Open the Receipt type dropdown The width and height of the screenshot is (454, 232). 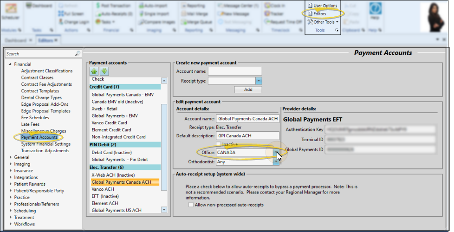[x=259, y=81]
